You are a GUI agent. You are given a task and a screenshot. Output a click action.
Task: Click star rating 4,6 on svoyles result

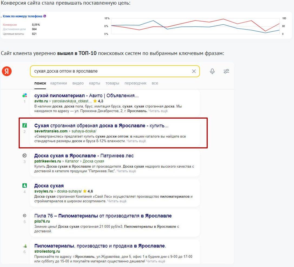88,191
